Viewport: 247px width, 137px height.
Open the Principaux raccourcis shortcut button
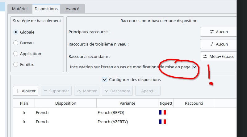coord(219,32)
